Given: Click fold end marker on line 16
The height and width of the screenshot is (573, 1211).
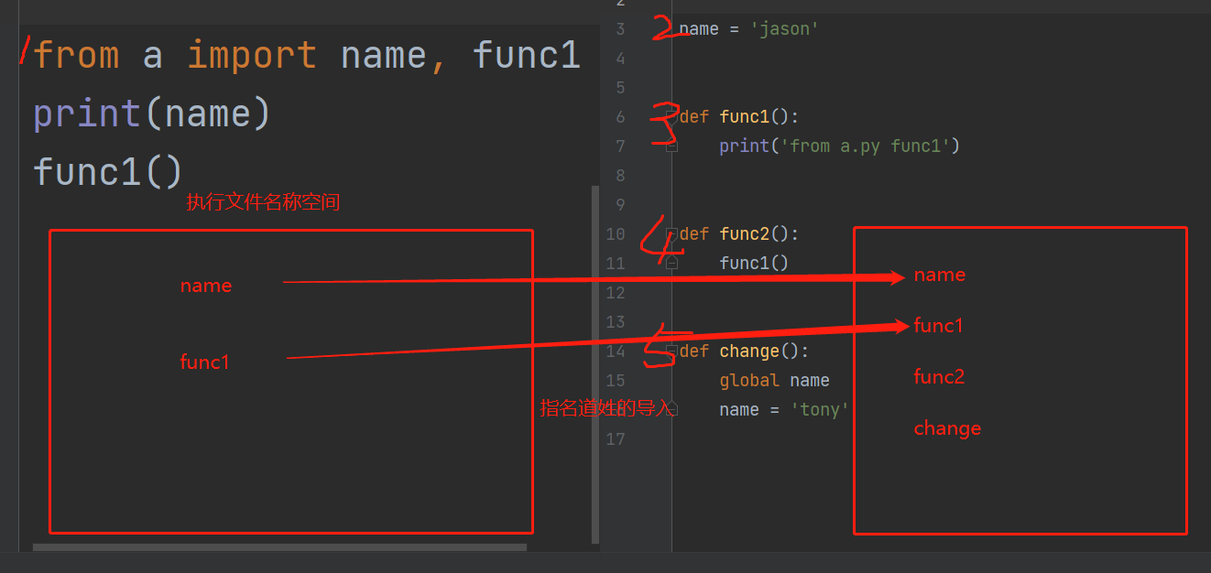Looking at the screenshot, I should point(671,409).
